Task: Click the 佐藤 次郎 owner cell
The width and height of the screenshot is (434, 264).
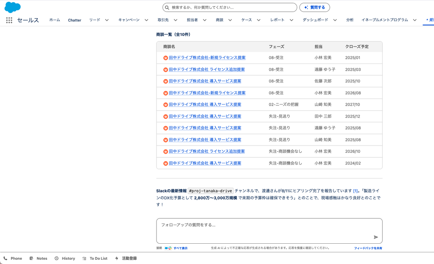Action: click(x=323, y=81)
